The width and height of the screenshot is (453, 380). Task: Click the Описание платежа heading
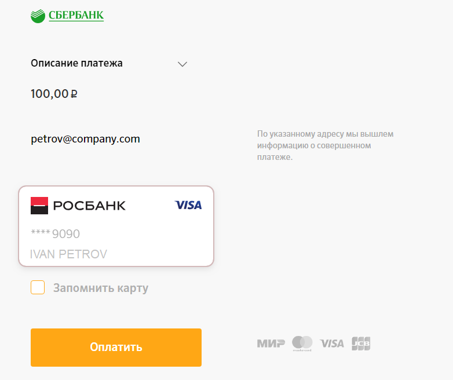(x=76, y=63)
